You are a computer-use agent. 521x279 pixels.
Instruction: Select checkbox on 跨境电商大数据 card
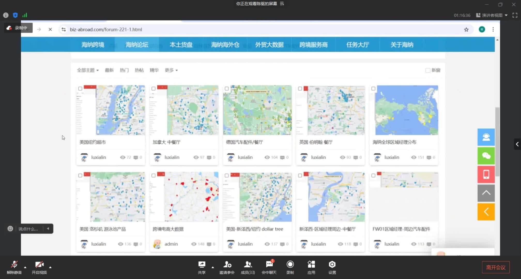[x=154, y=175]
